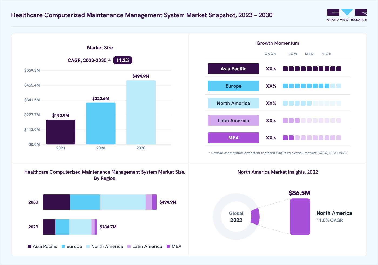The width and height of the screenshot is (378, 265).
Task: Click the North America segment of 2030 bar
Action: tap(123, 202)
